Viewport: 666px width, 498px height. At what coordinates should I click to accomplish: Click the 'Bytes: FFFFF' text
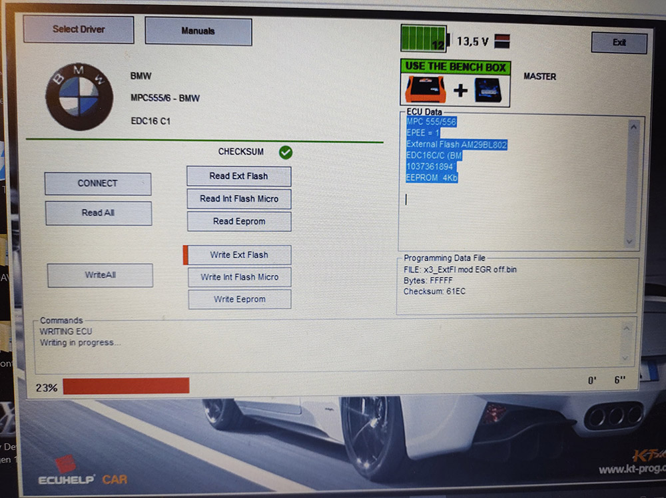(428, 281)
